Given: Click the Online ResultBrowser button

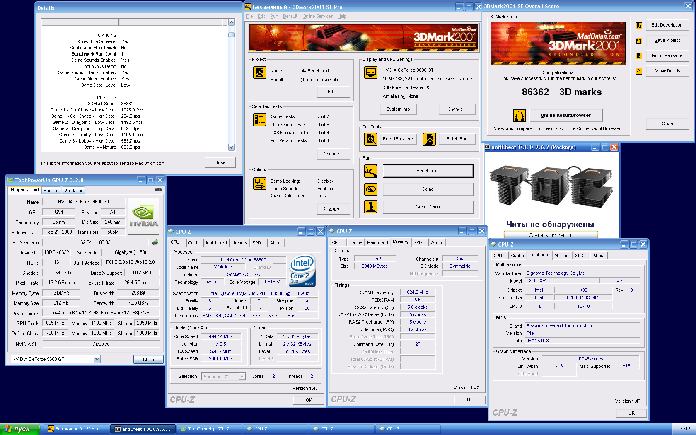Looking at the screenshot, I should (565, 116).
